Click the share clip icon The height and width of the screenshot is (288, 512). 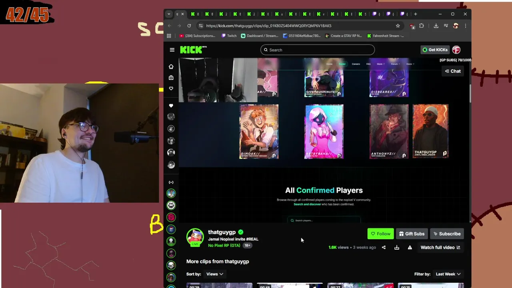384,248
